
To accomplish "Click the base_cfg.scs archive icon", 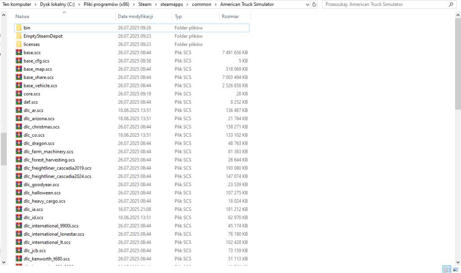I will [19, 61].
